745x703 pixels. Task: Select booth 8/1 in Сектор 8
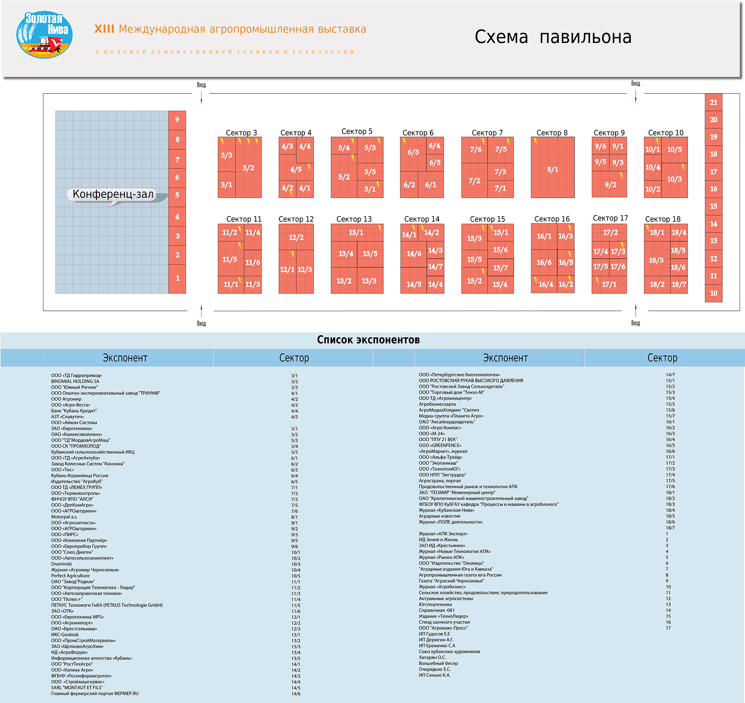[553, 167]
